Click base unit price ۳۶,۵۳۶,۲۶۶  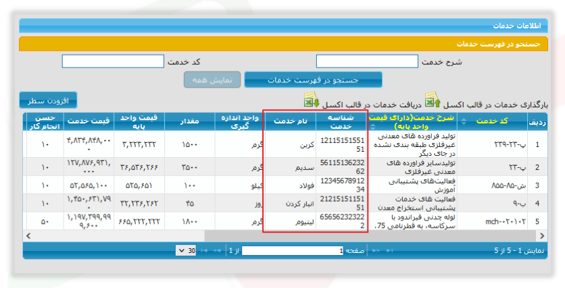[139, 167]
